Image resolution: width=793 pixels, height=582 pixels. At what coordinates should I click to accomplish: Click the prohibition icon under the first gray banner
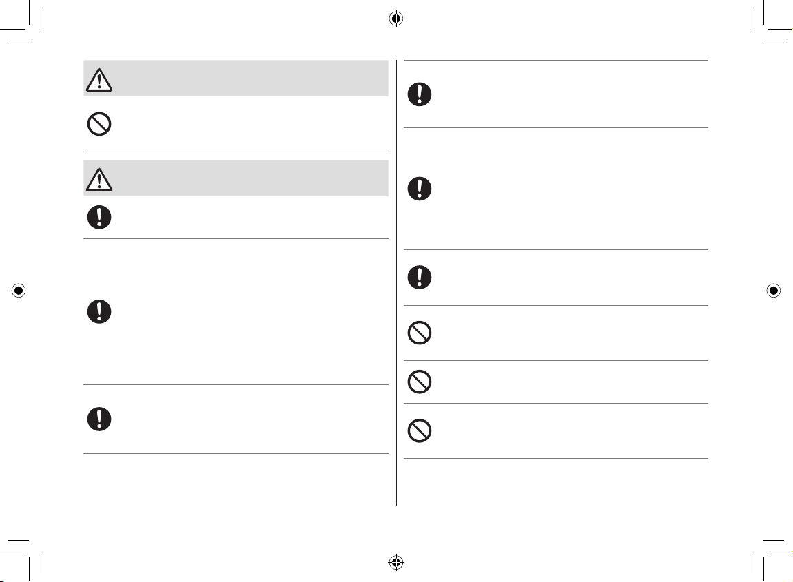point(99,125)
